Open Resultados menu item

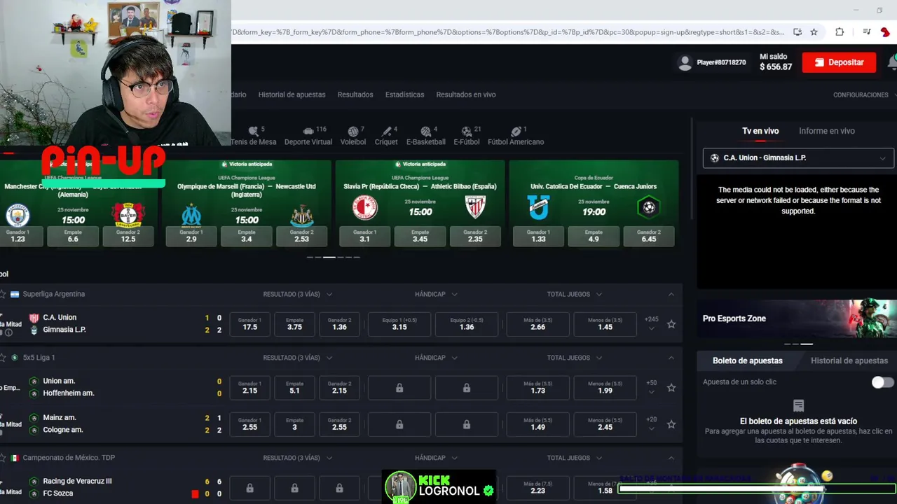pos(355,94)
